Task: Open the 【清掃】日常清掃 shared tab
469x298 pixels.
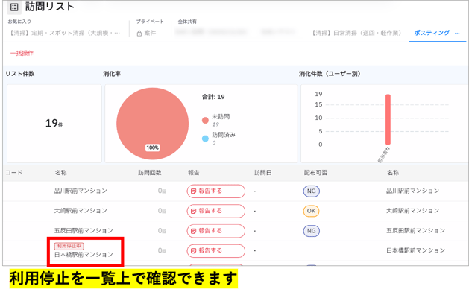Action: click(356, 33)
